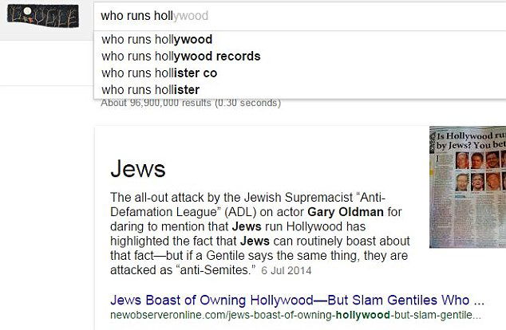506x330 pixels.
Task: Choose suggestion "who runs hollywood records"
Action: point(181,56)
